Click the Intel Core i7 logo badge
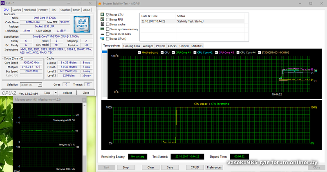Image resolution: width=327 pixels, height=172 pixels. point(81,25)
